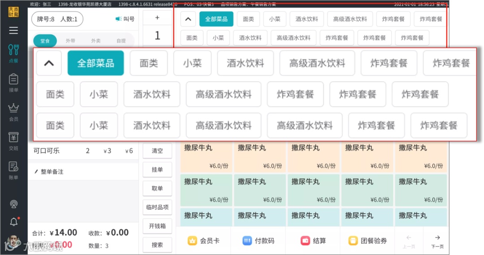This screenshot has width=484, height=255.
Task: Switch to the 自提 self-pickup tab
Action: pos(121,41)
